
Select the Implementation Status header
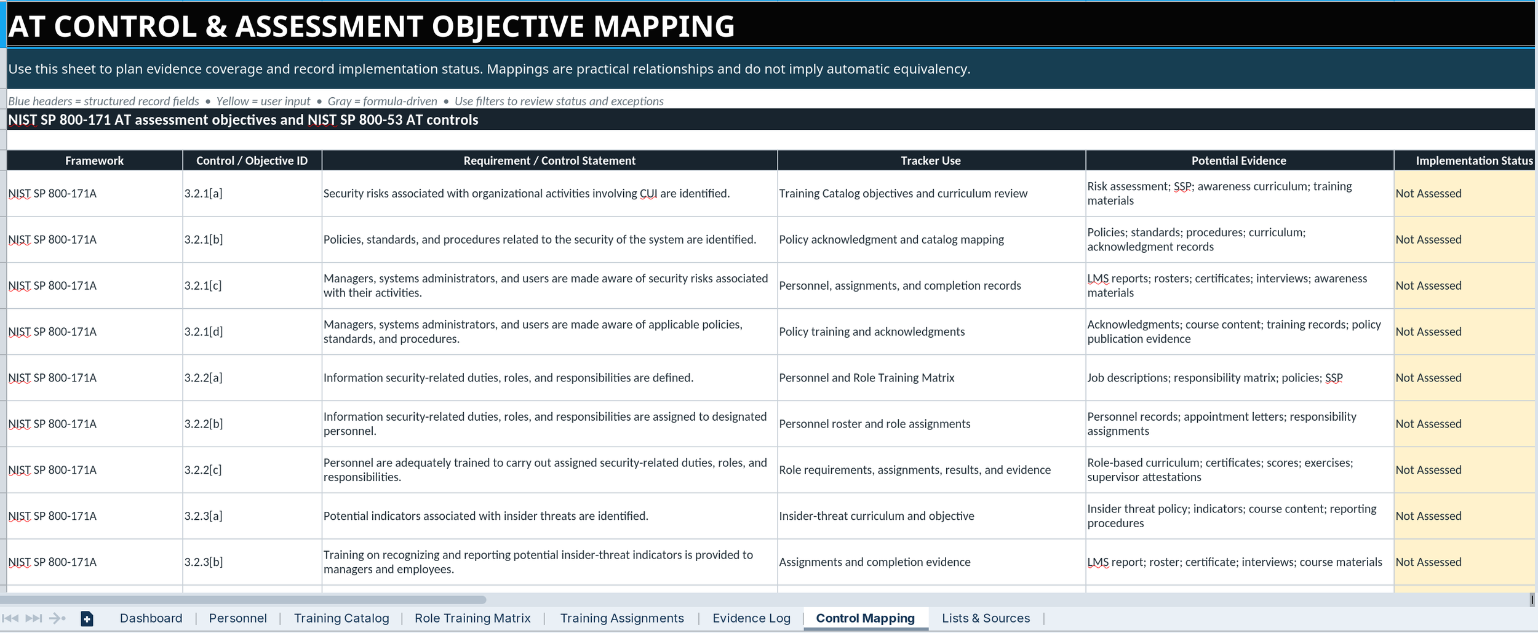coord(1465,161)
